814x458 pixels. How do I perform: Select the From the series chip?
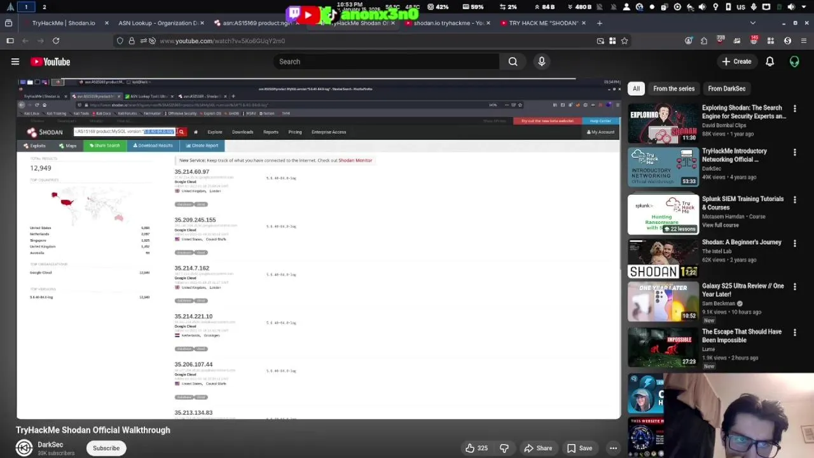pos(673,88)
